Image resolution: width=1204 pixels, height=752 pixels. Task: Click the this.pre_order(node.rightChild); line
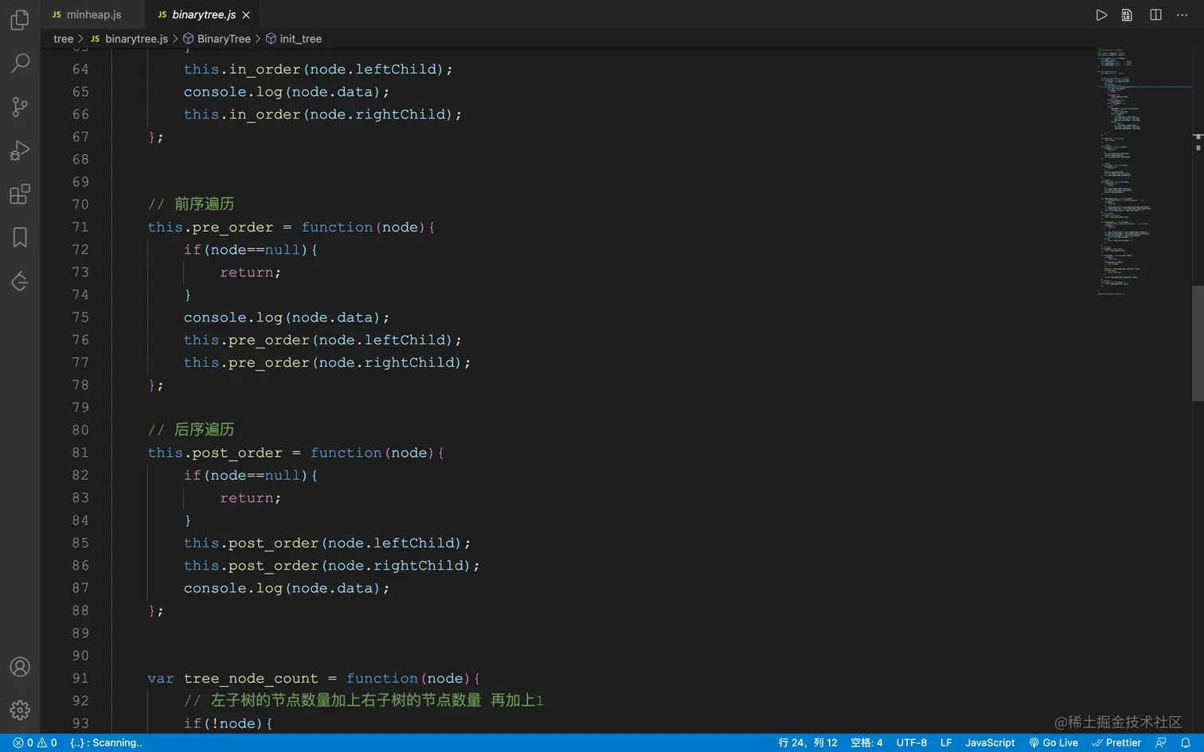pos(327,362)
